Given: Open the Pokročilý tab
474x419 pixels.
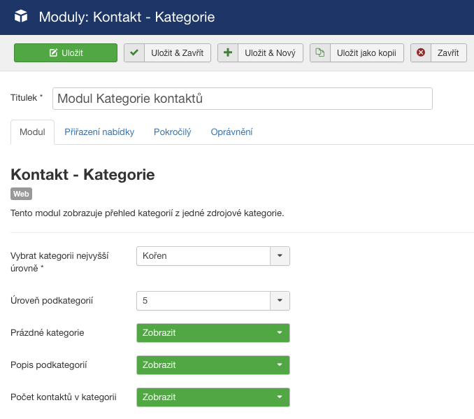Looking at the screenshot, I should pyautogui.click(x=172, y=132).
